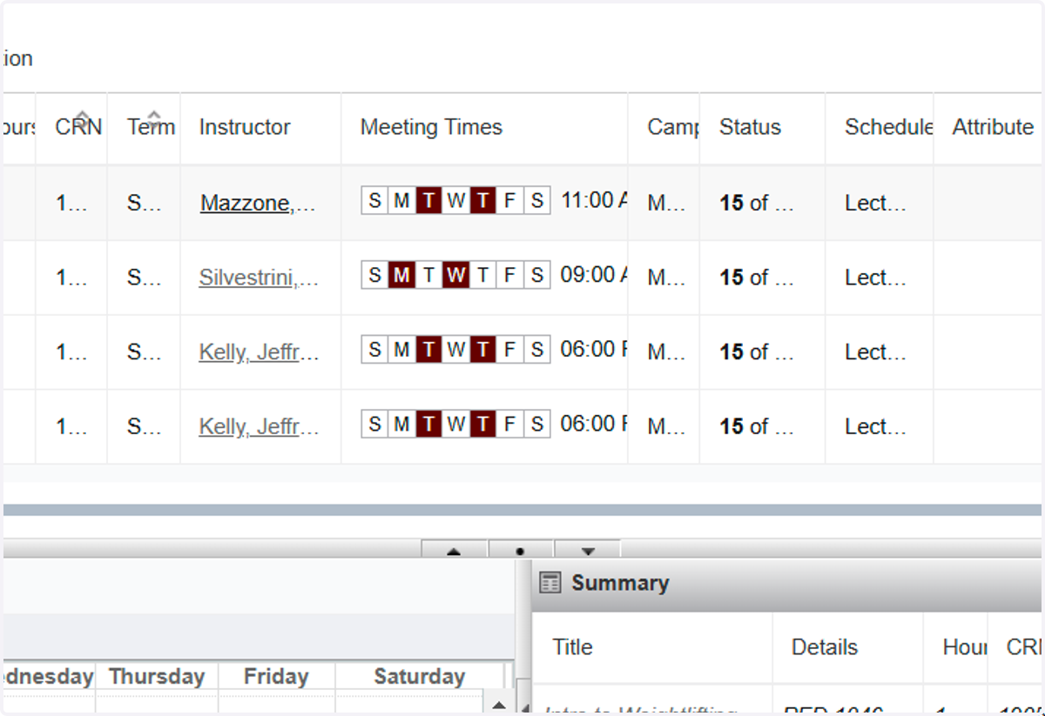Click highlighted W day box in Silvestrini's row
This screenshot has width=1045, height=716.
pyautogui.click(x=455, y=276)
